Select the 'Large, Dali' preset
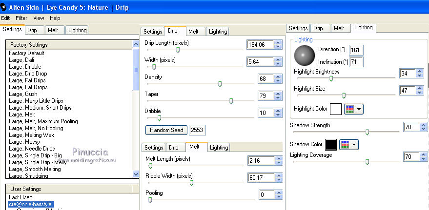This screenshot has height=210, width=429. click(x=21, y=60)
